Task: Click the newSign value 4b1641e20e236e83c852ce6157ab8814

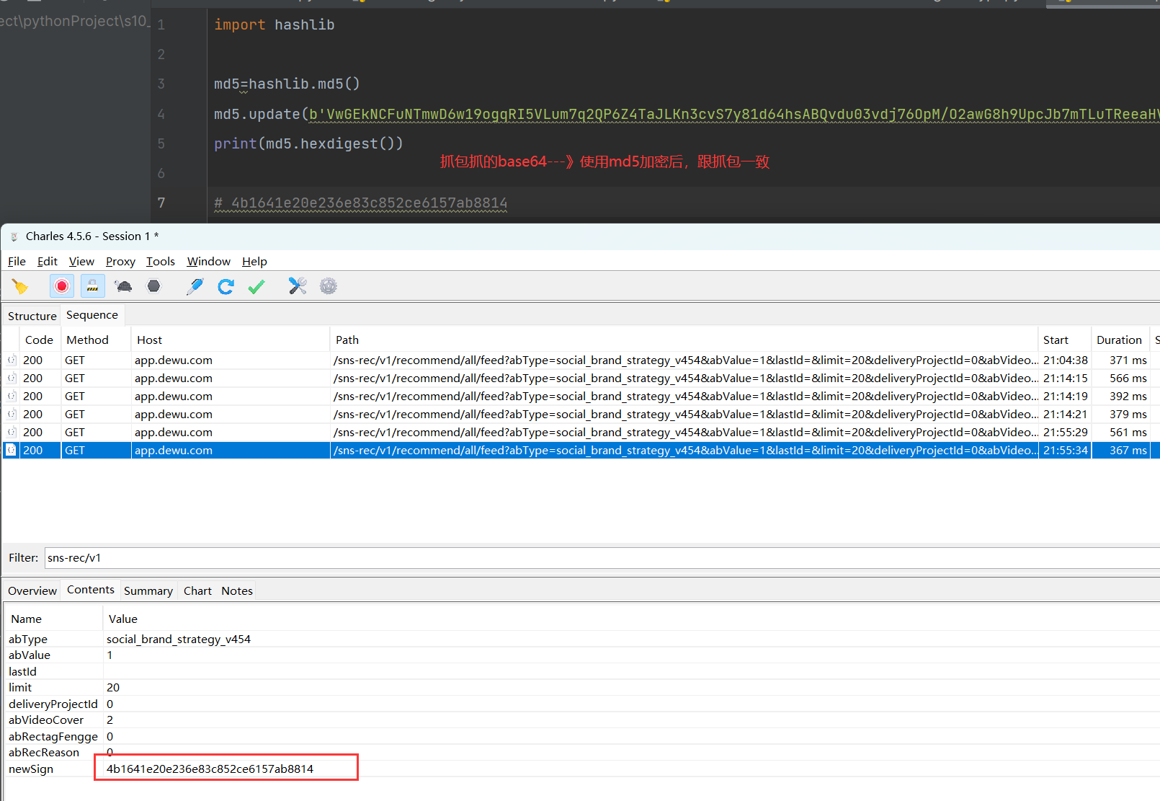Action: click(210, 769)
